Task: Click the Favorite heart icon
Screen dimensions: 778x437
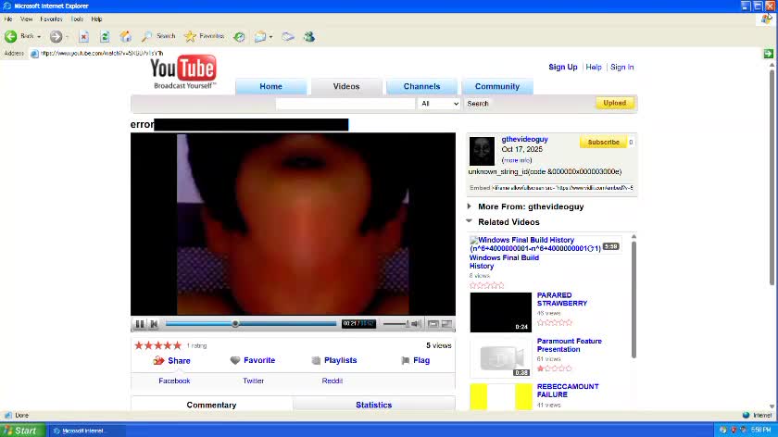Action: click(x=235, y=360)
